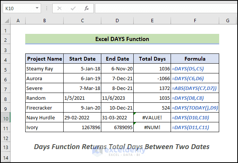This screenshot has width=238, height=163.
Task: Select the Ivory cell
Action: pyautogui.click(x=44, y=127)
